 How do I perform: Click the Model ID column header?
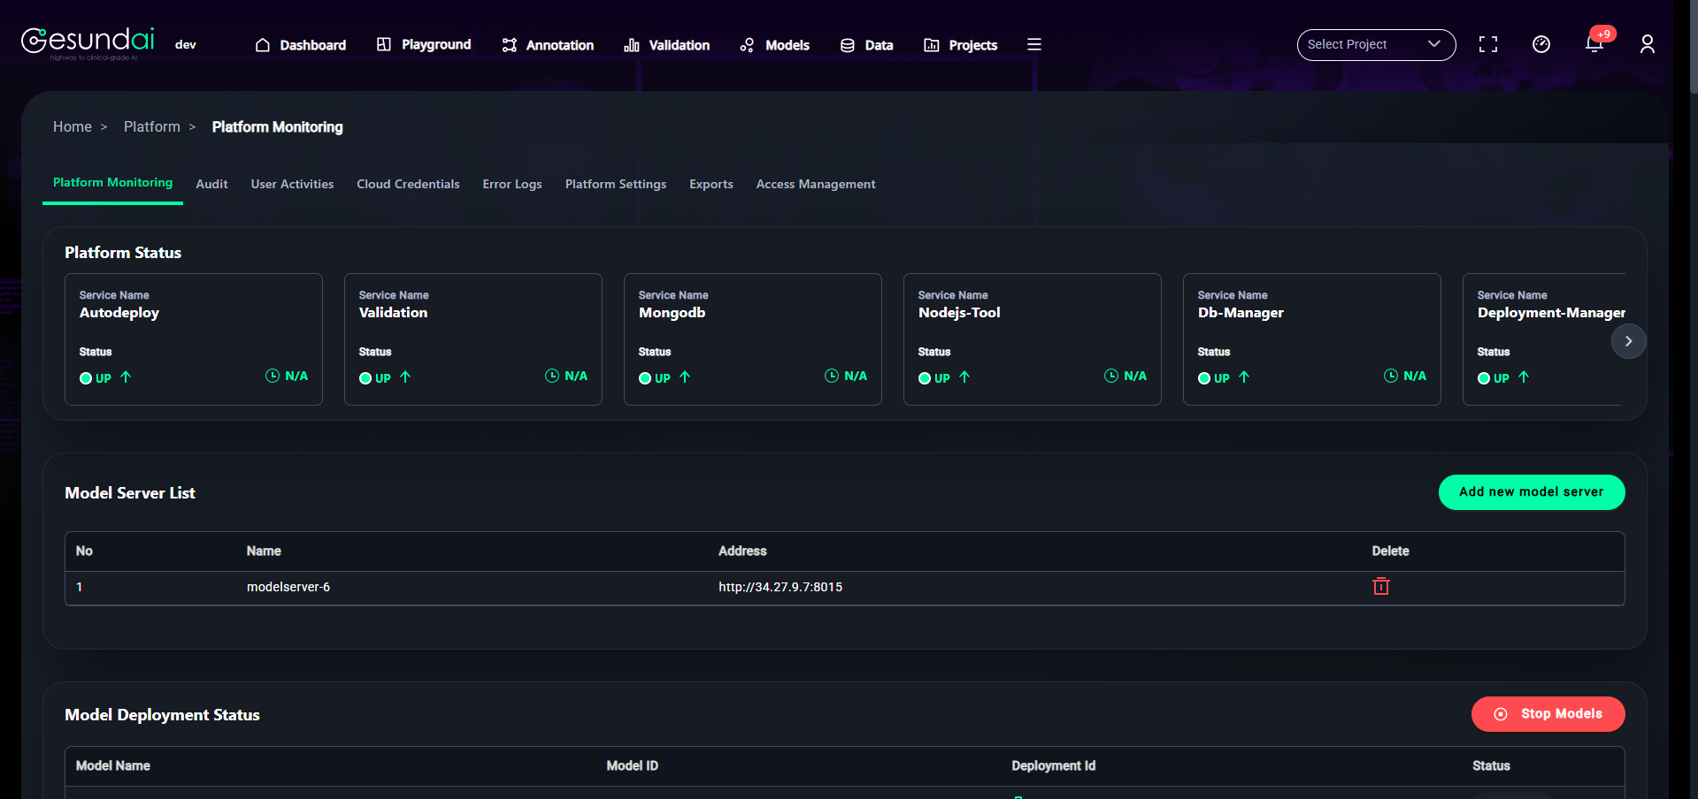click(x=632, y=765)
